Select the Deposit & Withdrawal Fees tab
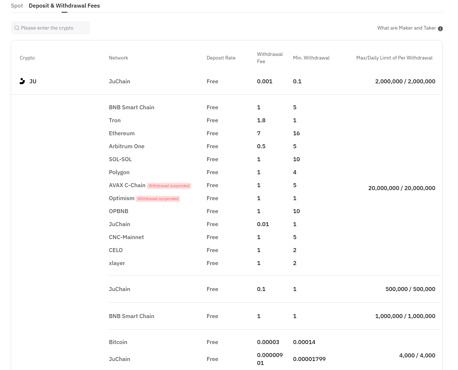 point(64,6)
